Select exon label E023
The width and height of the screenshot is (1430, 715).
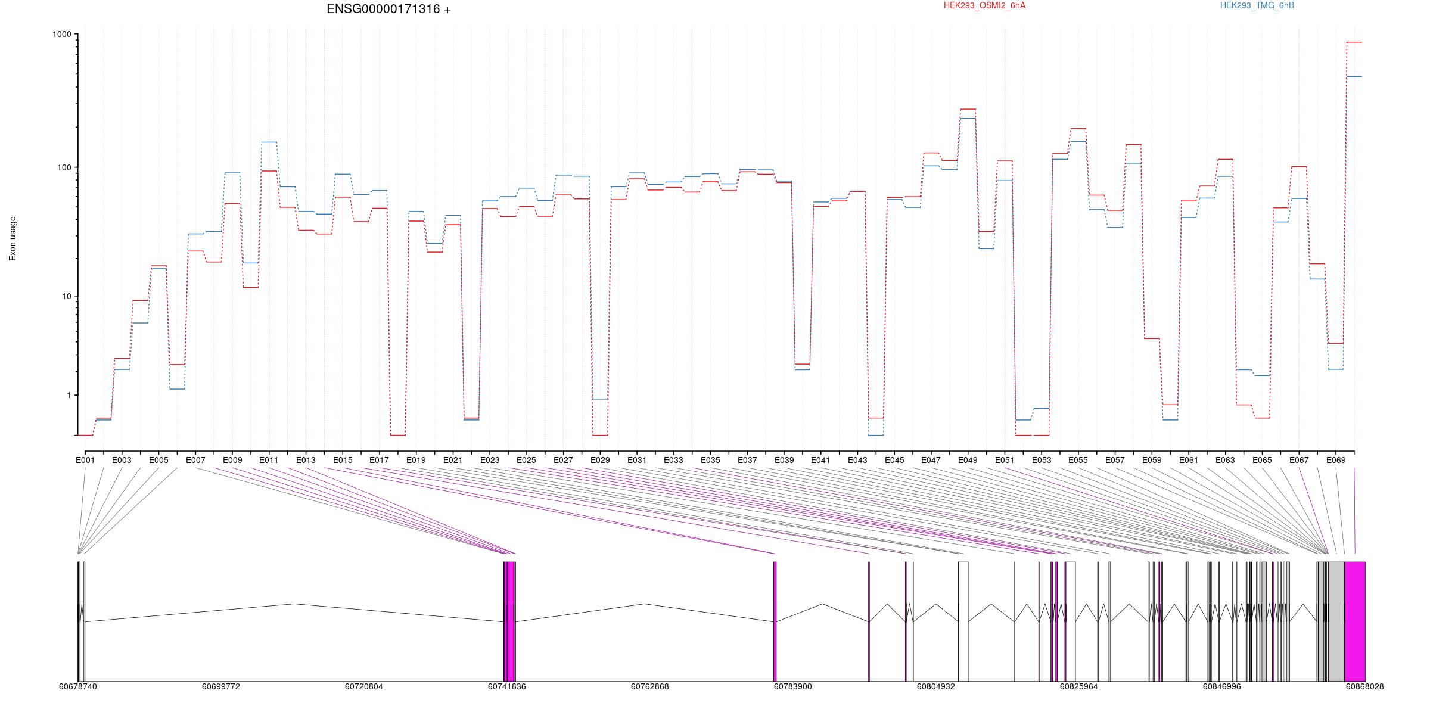(490, 460)
